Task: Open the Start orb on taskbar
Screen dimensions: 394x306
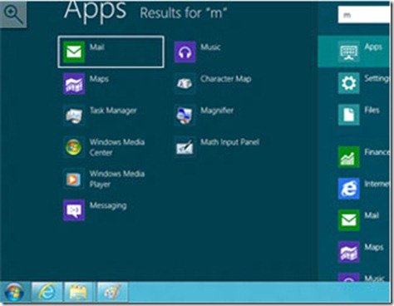Action: [x=14, y=292]
